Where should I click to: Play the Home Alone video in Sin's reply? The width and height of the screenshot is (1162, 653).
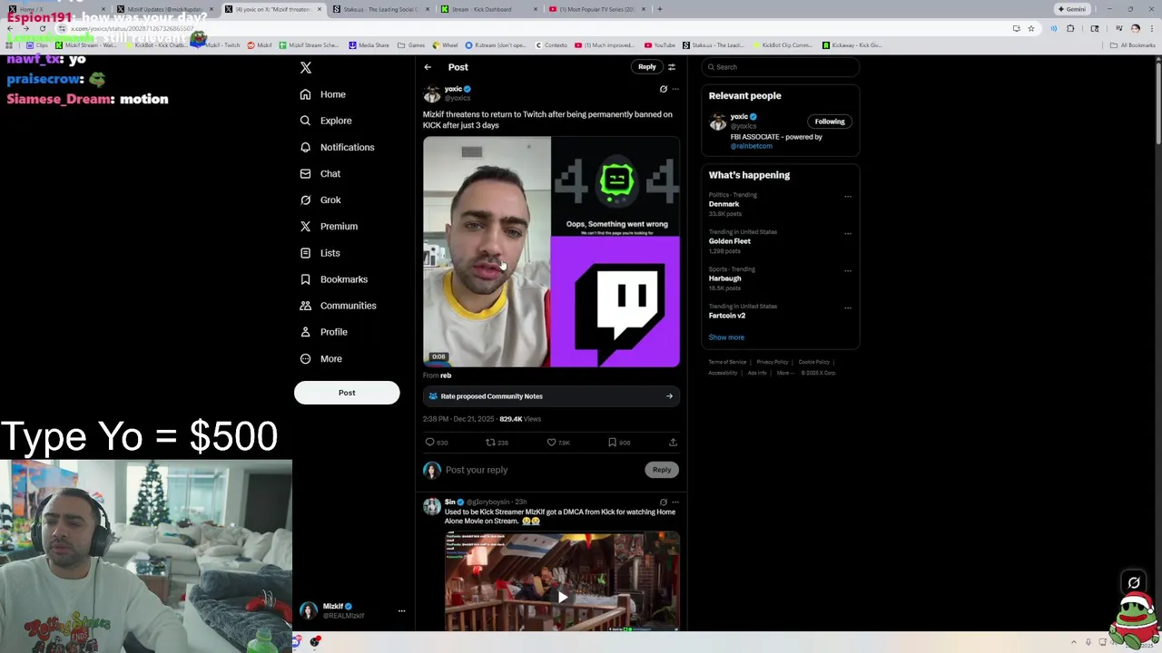[x=562, y=597]
